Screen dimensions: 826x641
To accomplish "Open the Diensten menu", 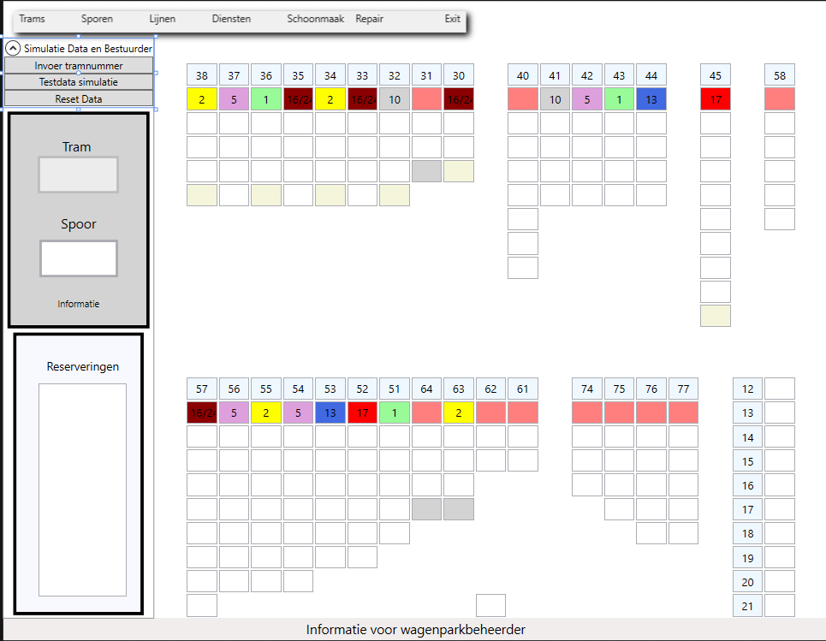I will (231, 19).
